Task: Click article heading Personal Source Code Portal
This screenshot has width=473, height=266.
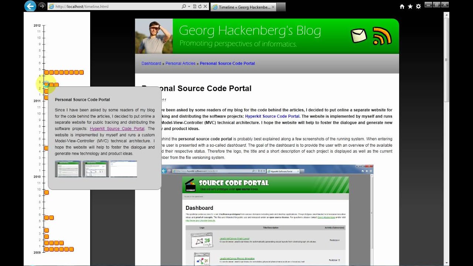Action: pos(197,88)
